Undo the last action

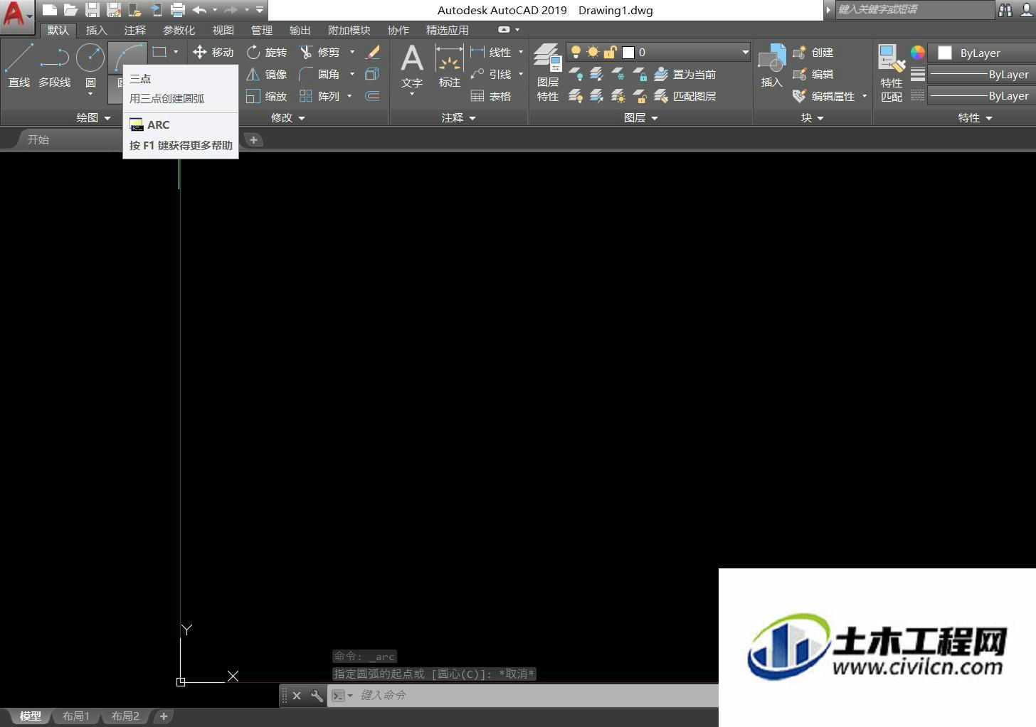(x=199, y=10)
